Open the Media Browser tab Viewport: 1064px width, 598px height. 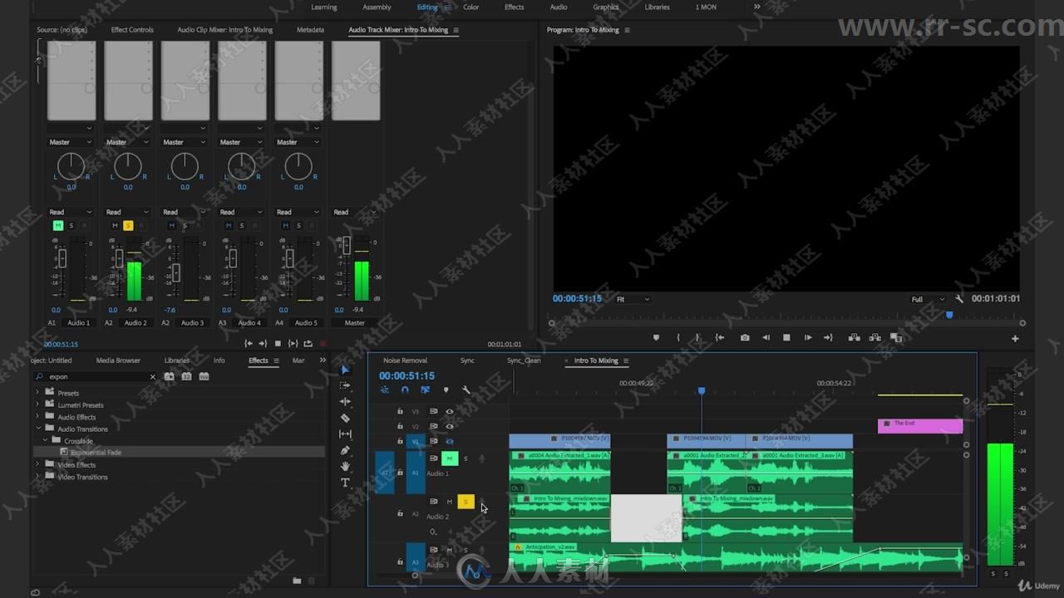click(x=118, y=360)
